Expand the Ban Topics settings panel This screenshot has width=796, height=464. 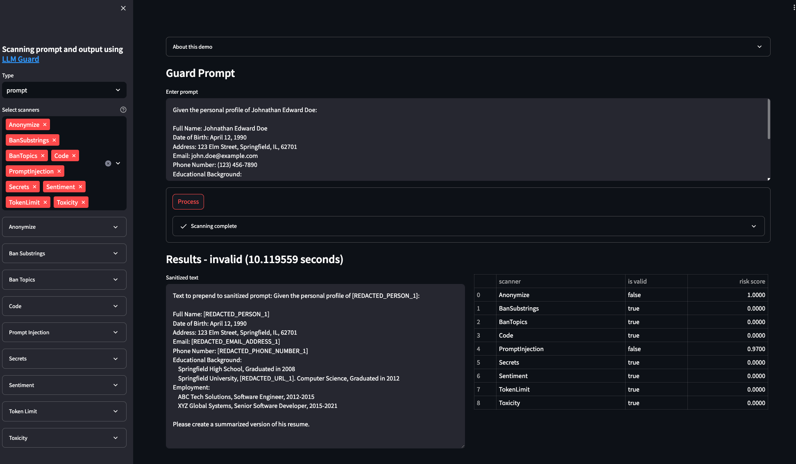tap(64, 280)
